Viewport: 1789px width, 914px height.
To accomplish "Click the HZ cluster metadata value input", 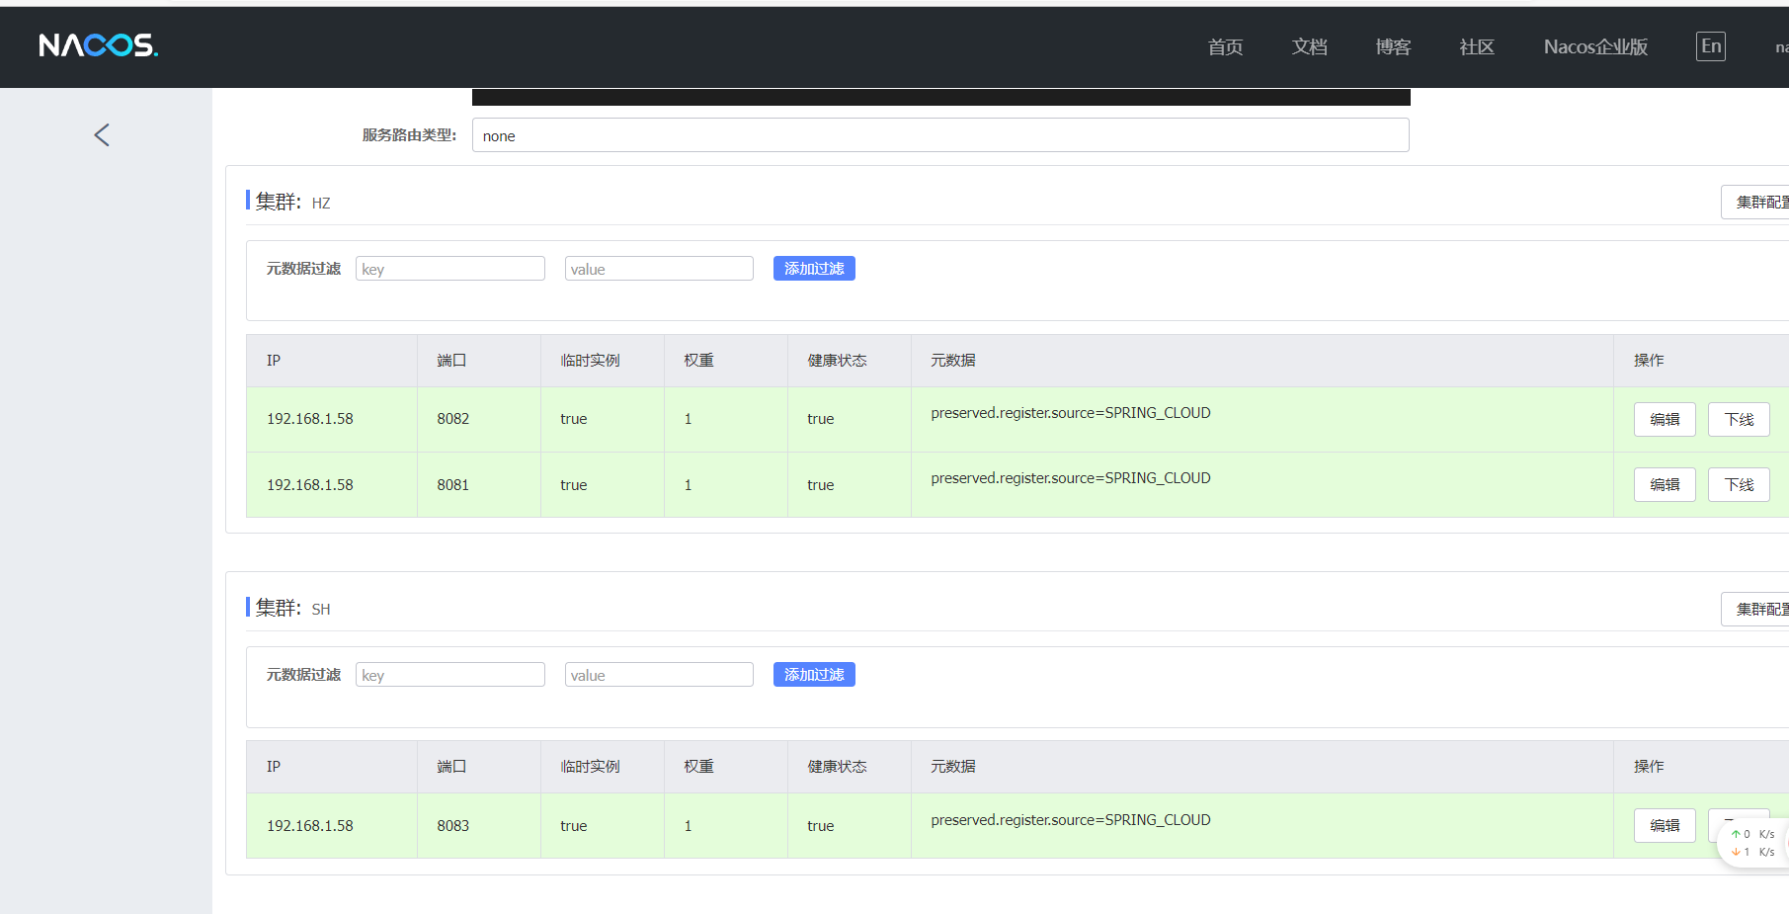I will pyautogui.click(x=659, y=269).
